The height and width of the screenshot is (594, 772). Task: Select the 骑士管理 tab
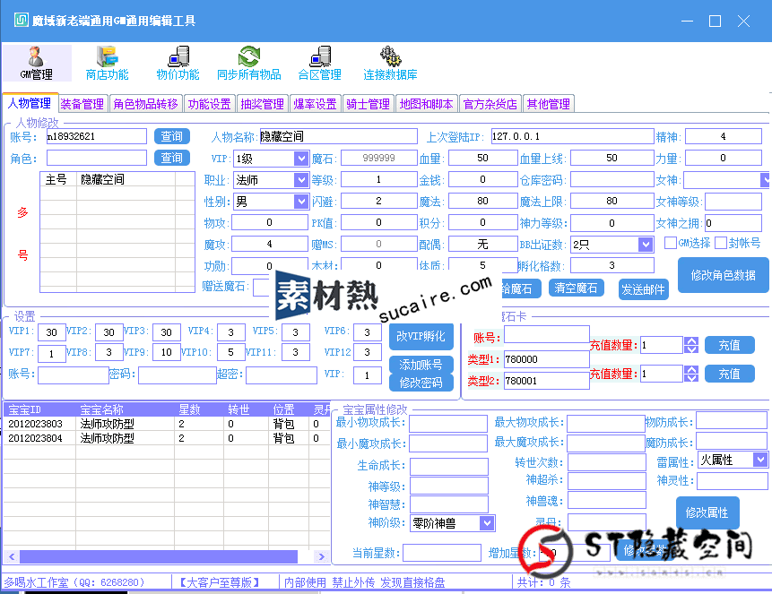click(x=368, y=104)
